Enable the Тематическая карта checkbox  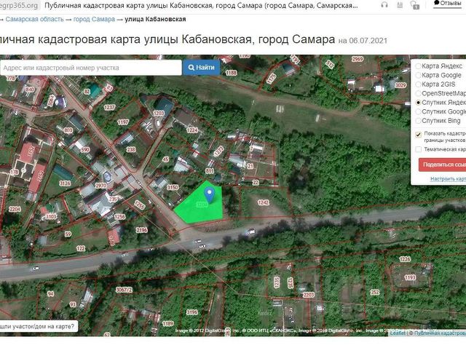click(x=418, y=149)
